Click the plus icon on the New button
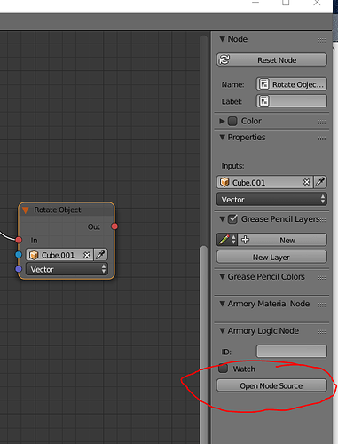The height and width of the screenshot is (444, 338). pos(245,240)
